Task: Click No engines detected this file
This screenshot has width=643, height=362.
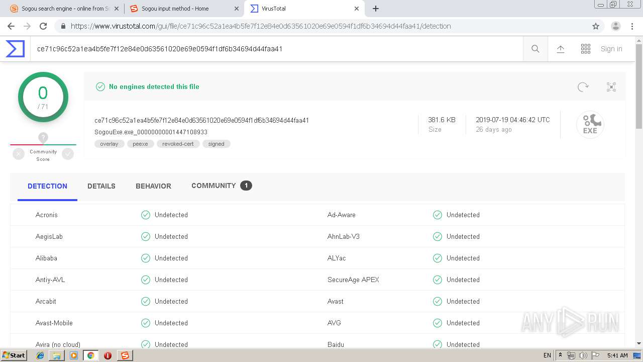Action: pos(154,86)
